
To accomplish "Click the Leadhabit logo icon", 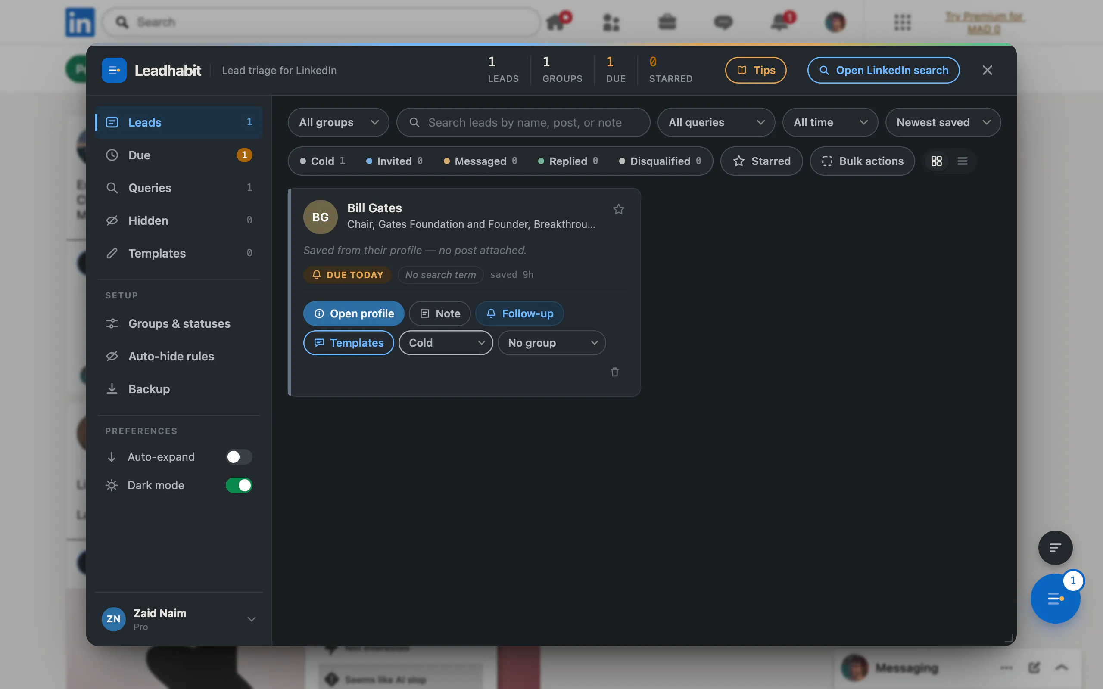I will 114,70.
